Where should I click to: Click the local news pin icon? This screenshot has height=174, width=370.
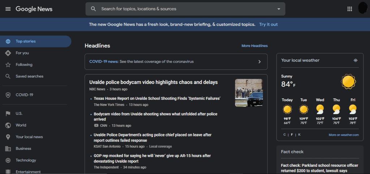click(x=8, y=137)
